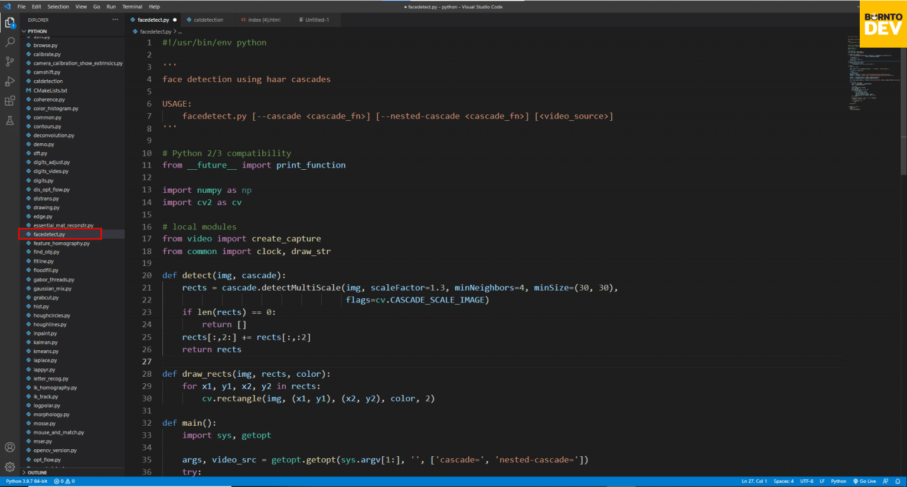Click the More Actions ellipsis in Explorer header
The image size is (907, 487).
(x=116, y=19)
